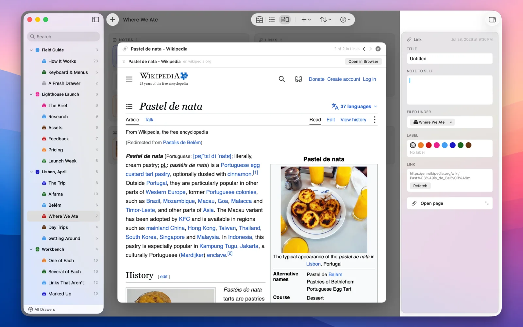Open the How It Works drawer
Viewport: 523px width, 327px height.
point(63,61)
